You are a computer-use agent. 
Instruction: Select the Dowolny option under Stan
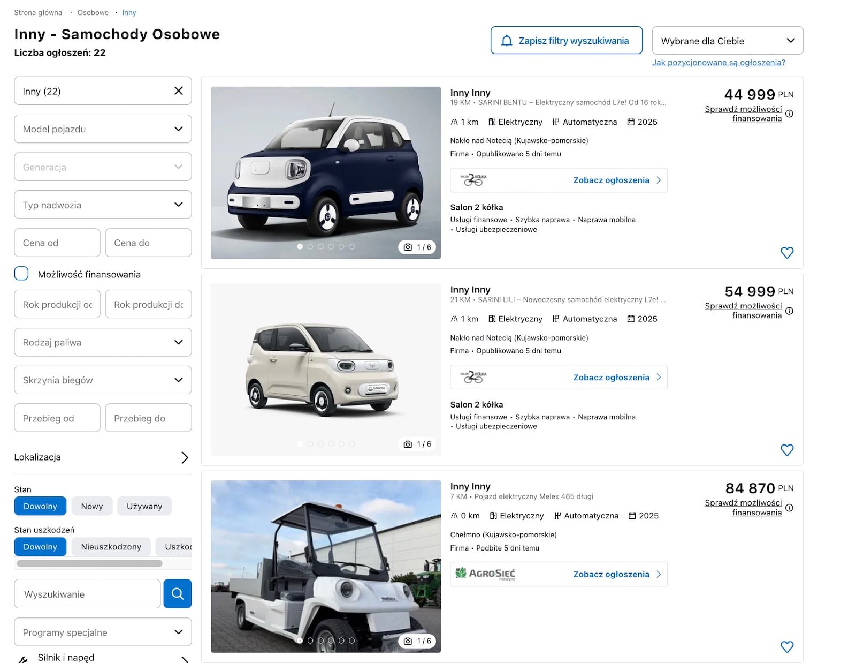pyautogui.click(x=40, y=506)
